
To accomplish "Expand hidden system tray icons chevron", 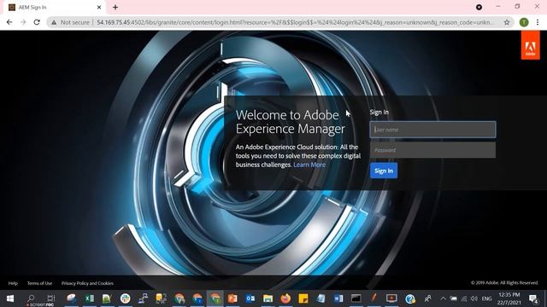I will pos(443,298).
